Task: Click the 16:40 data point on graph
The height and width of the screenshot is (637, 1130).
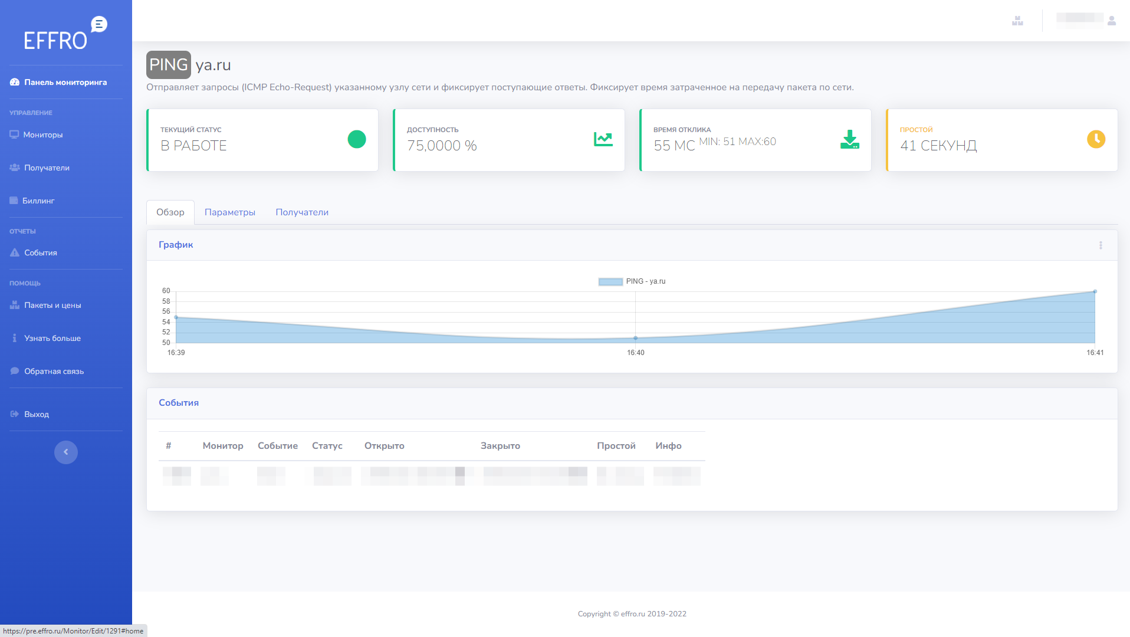Action: click(x=635, y=338)
